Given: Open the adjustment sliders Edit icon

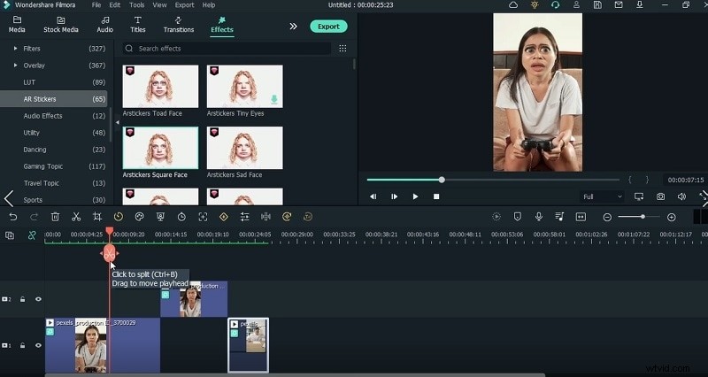Looking at the screenshot, I should tap(245, 217).
